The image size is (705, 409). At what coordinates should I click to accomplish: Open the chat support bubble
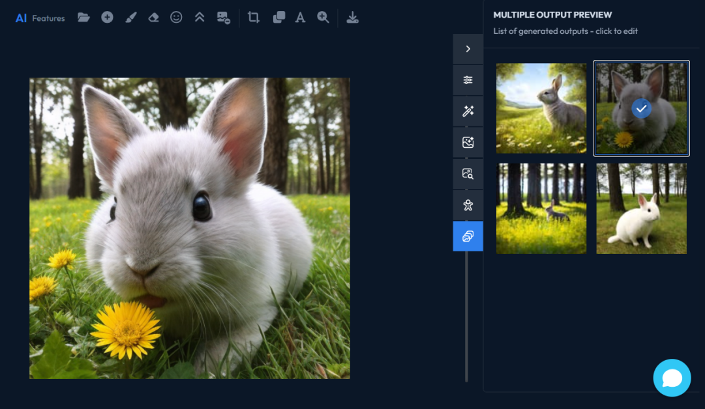(672, 378)
